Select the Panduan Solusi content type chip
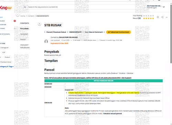The height and width of the screenshot is (125, 172). tap(6, 62)
